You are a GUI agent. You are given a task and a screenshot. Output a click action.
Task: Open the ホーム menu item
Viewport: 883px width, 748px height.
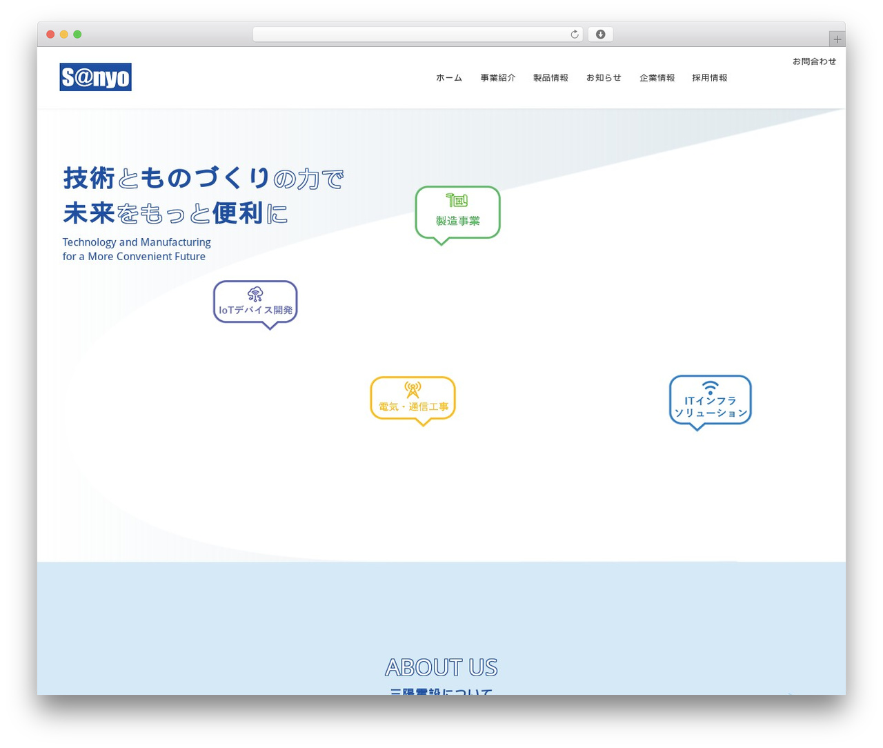click(x=449, y=78)
